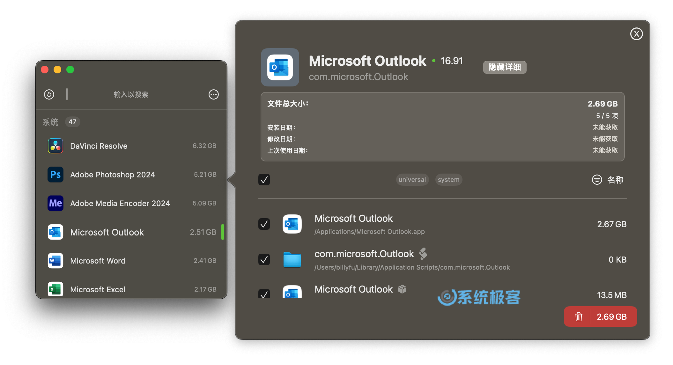Click the 上次使用日期 label

(x=287, y=151)
